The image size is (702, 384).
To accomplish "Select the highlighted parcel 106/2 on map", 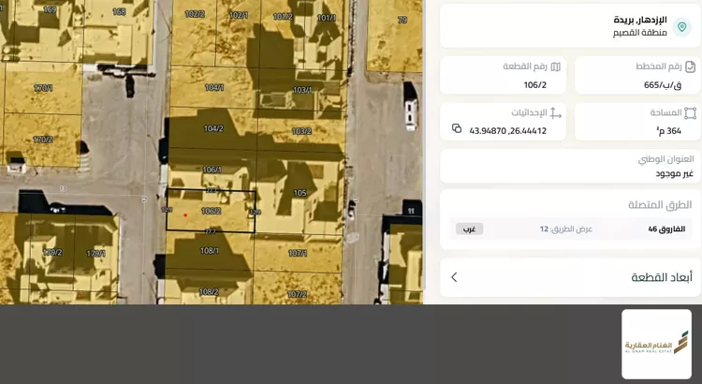I will pyautogui.click(x=211, y=211).
